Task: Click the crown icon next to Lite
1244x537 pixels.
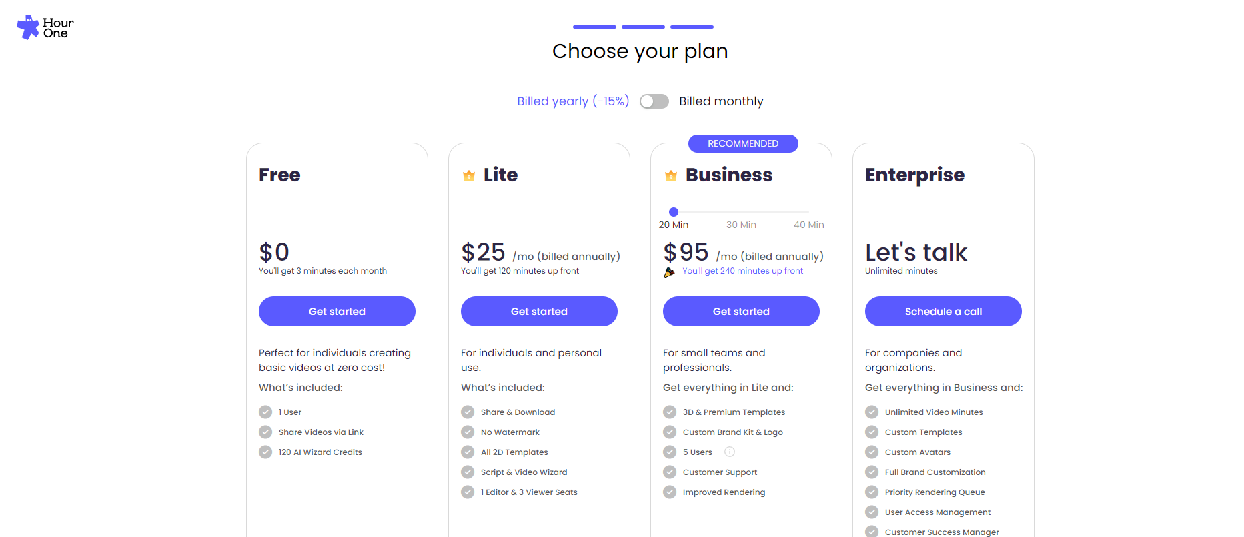Action: [x=469, y=175]
